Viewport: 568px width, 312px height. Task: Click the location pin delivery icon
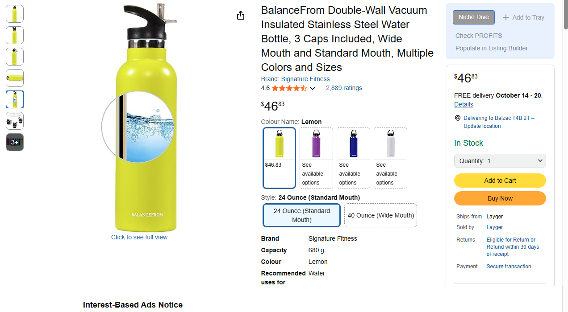point(457,118)
